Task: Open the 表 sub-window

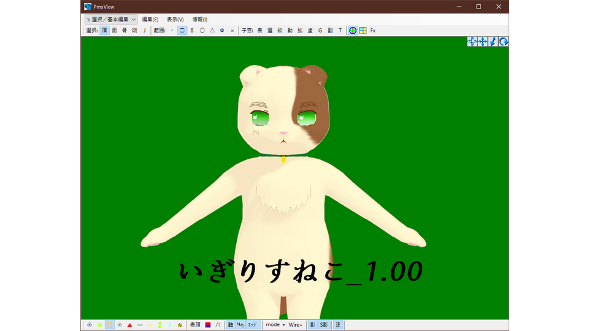Action: pyautogui.click(x=260, y=31)
